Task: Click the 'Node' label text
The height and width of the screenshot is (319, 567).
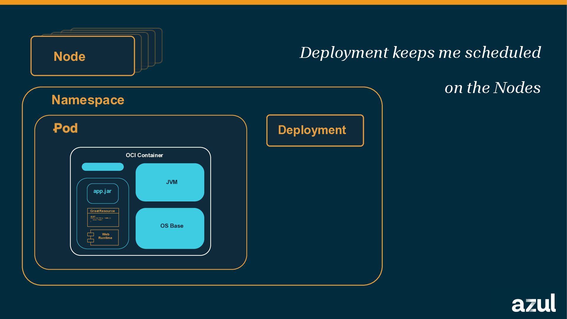Action: click(69, 56)
